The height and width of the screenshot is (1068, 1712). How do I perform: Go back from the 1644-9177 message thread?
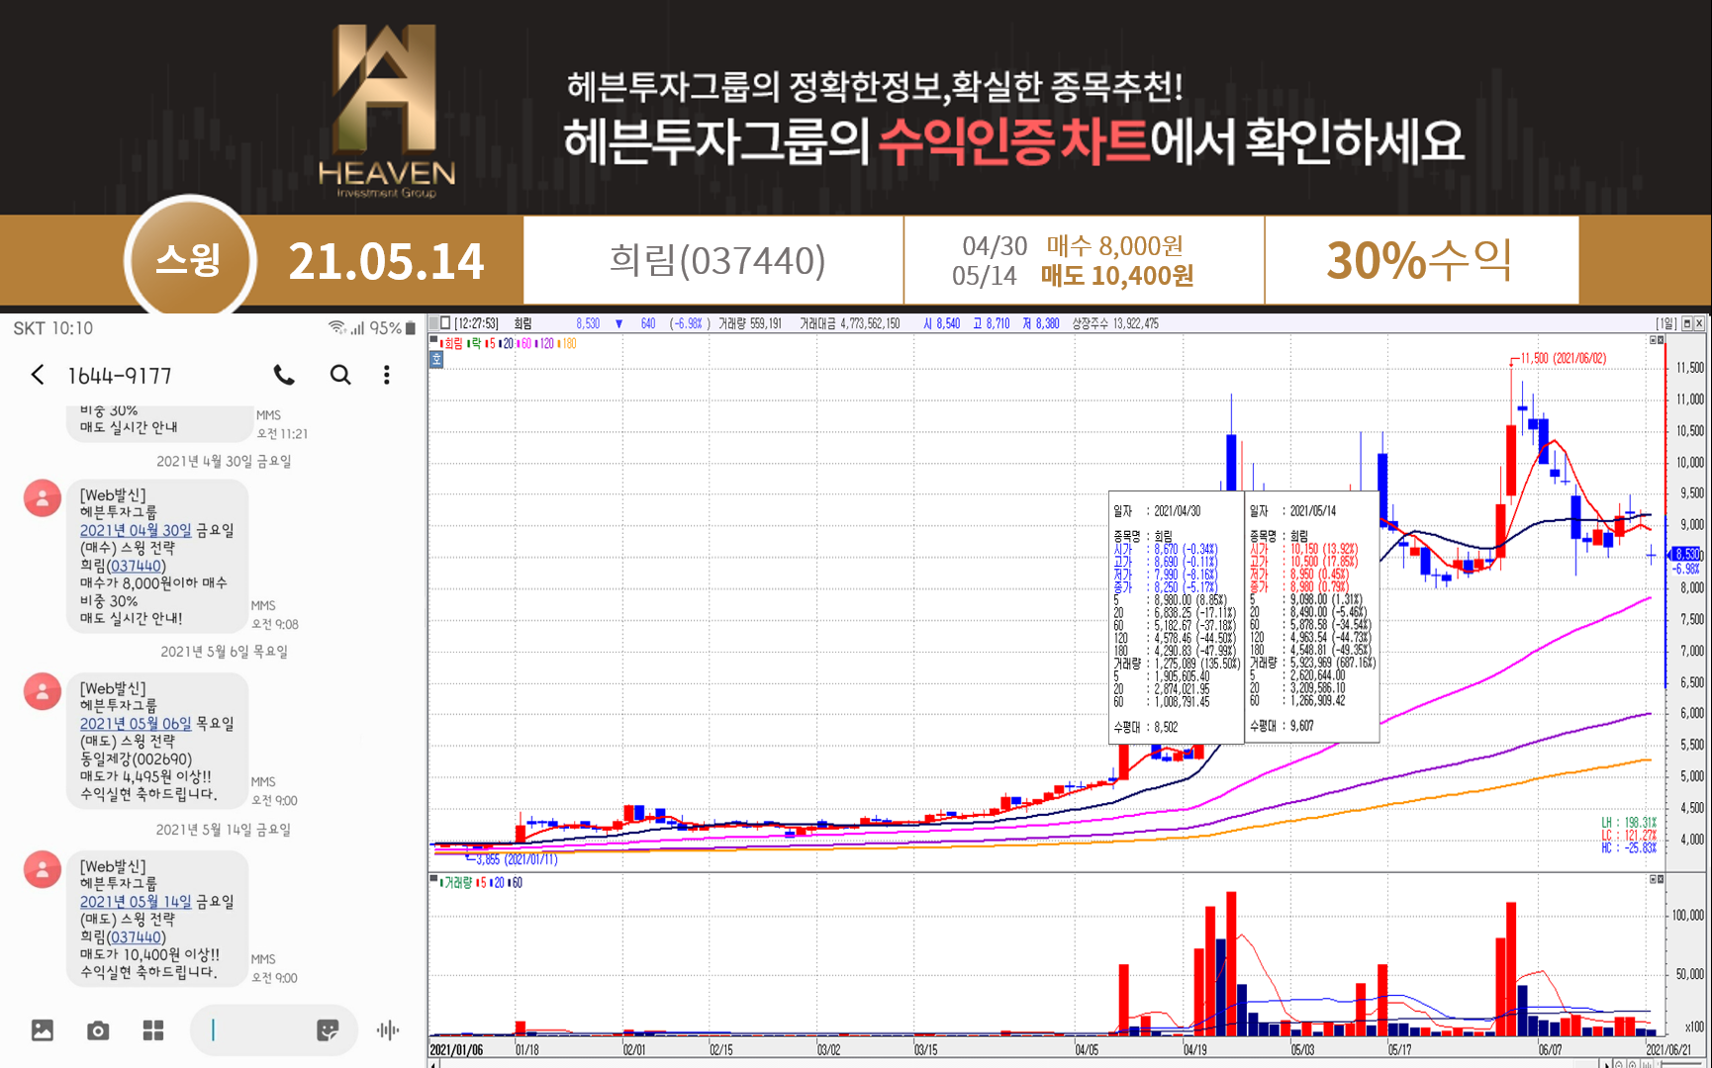point(38,375)
